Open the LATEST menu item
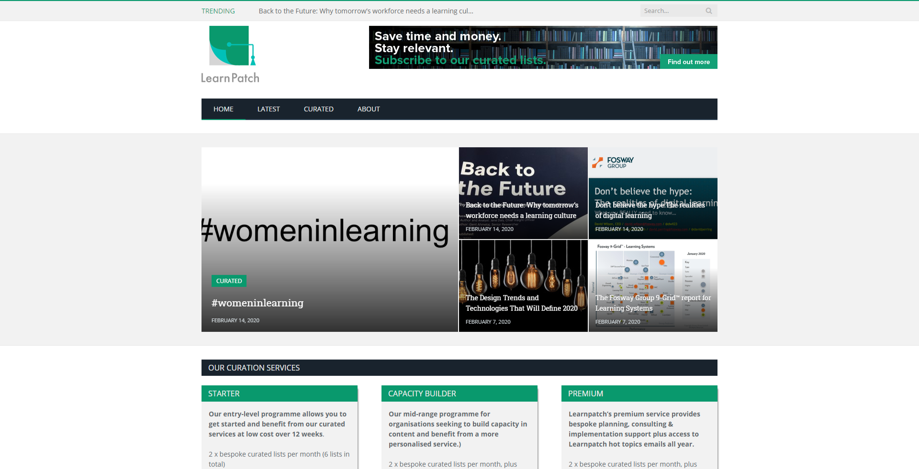Image resolution: width=919 pixels, height=469 pixels. tap(269, 109)
